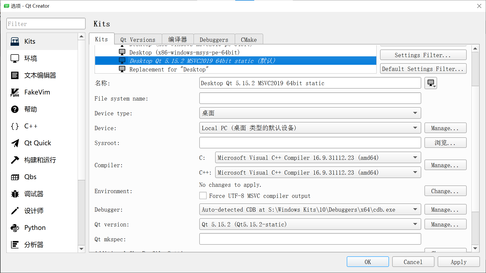Open the Kits category in sidebar
Screen dimensions: 486x273
coord(42,42)
